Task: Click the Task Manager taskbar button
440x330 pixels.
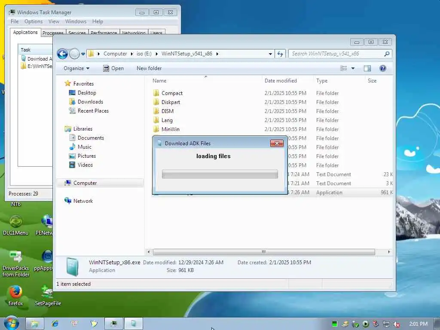Action: (x=113, y=324)
